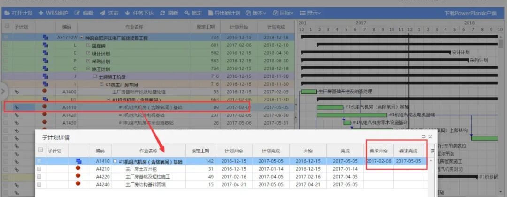Click 送审 paper-plane toolbar item

[x=109, y=13]
